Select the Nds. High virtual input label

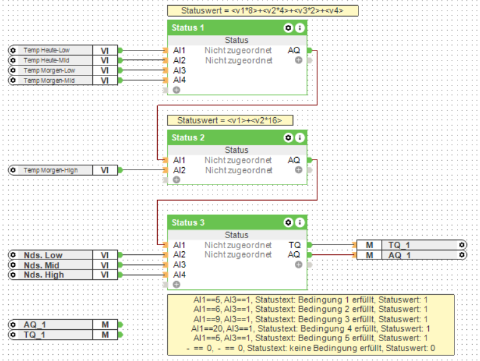click(44, 275)
